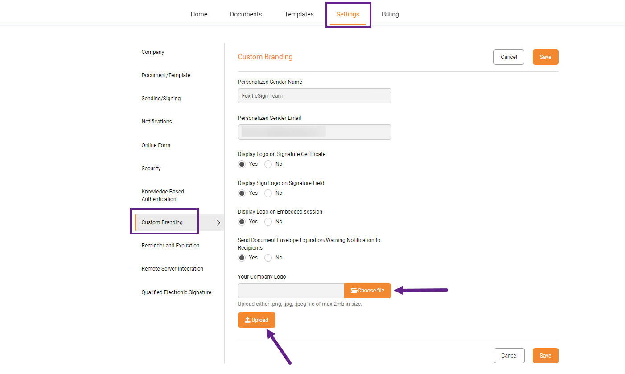Click chevron arrow beside Custom Branding
625x374 pixels.
pos(218,223)
